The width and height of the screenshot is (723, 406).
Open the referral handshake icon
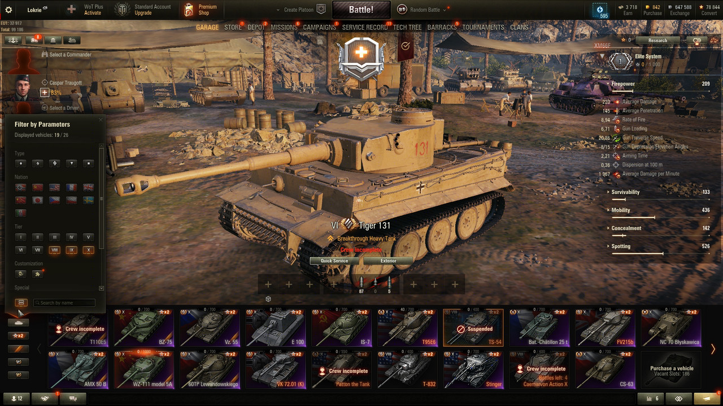pos(45,399)
